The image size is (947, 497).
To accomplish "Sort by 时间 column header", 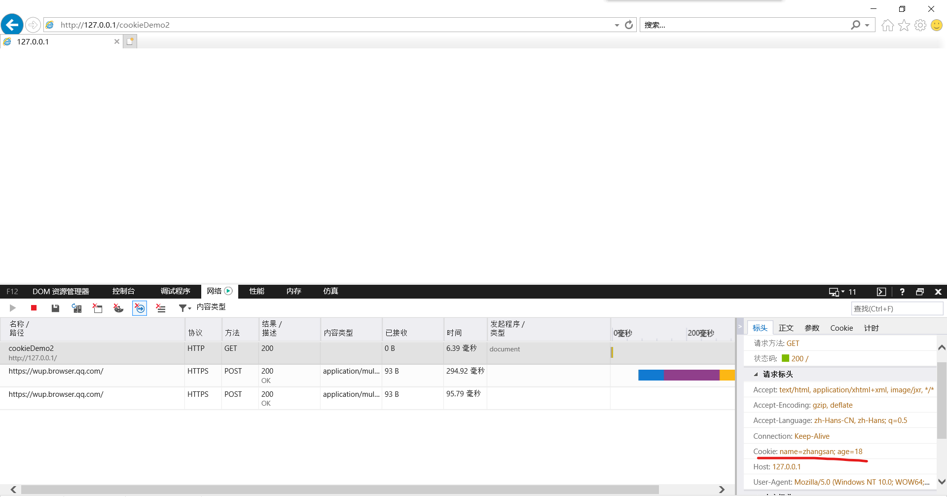I will tap(465, 329).
